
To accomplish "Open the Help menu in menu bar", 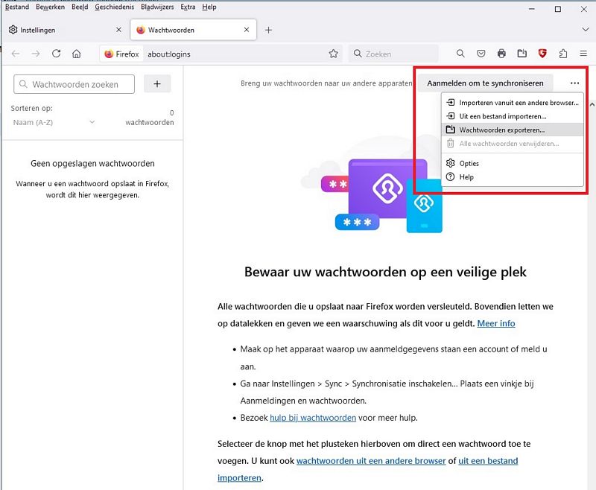I will pos(209,7).
